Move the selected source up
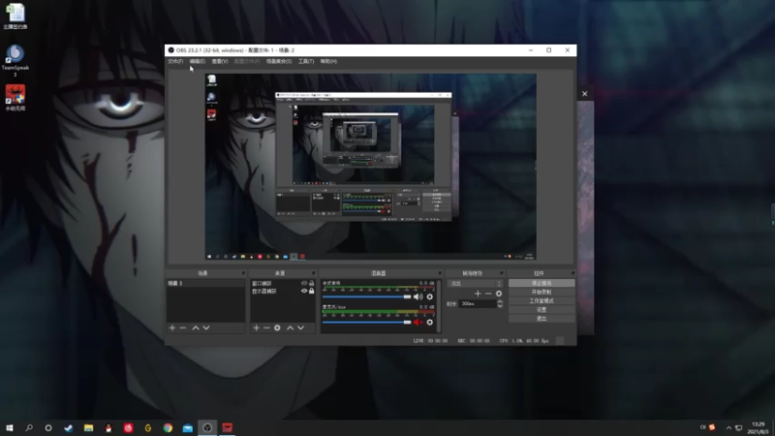Image resolution: width=775 pixels, height=436 pixels. pyautogui.click(x=290, y=327)
